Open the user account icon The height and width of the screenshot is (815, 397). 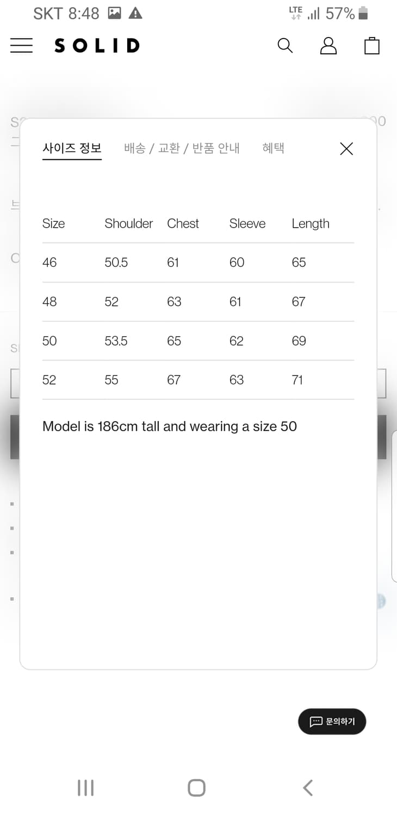(328, 46)
